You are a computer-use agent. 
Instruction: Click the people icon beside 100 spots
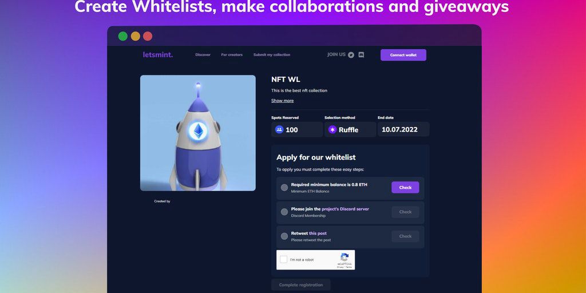point(279,130)
